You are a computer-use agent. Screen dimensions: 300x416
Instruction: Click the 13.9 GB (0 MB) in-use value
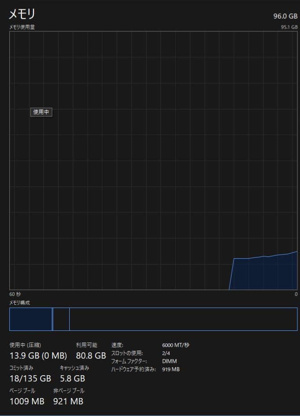tap(38, 356)
